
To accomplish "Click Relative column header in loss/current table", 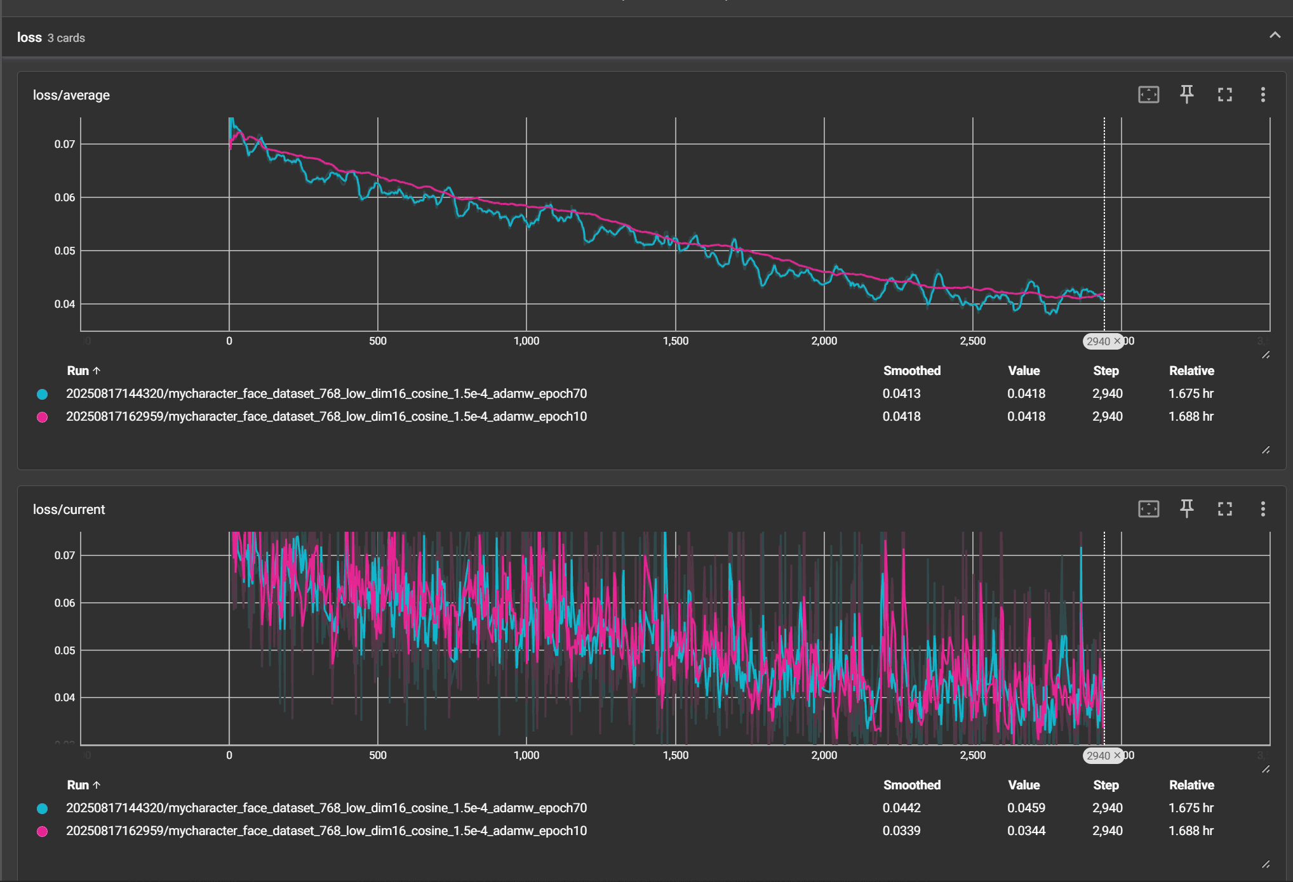I will coord(1191,785).
